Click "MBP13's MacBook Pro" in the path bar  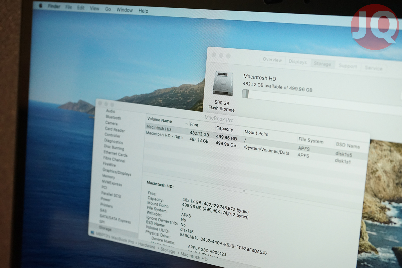click(115, 237)
